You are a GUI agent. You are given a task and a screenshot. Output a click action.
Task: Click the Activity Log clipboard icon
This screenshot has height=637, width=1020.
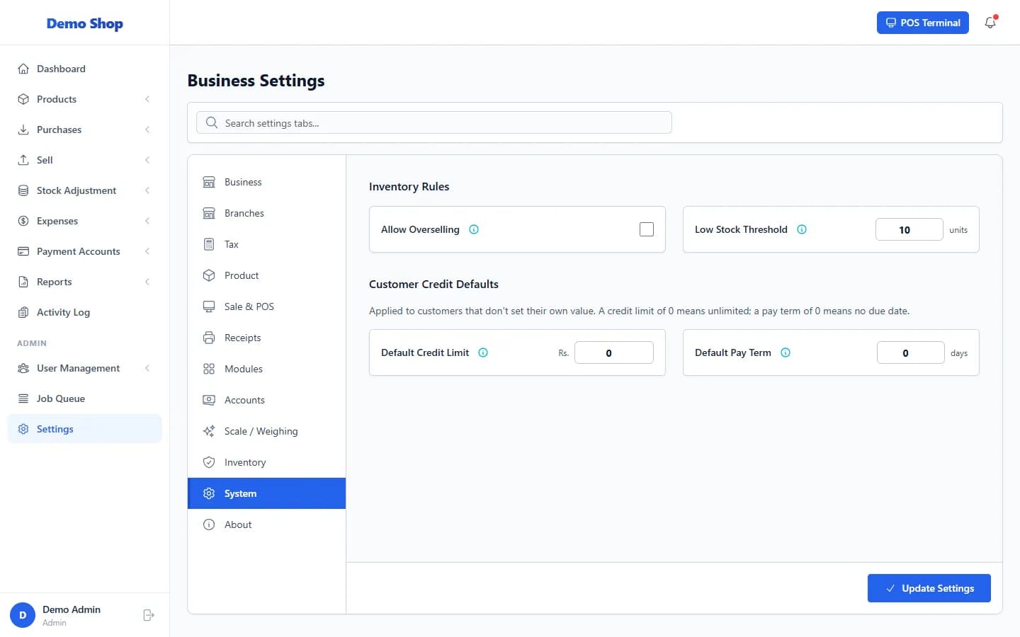[x=23, y=312]
